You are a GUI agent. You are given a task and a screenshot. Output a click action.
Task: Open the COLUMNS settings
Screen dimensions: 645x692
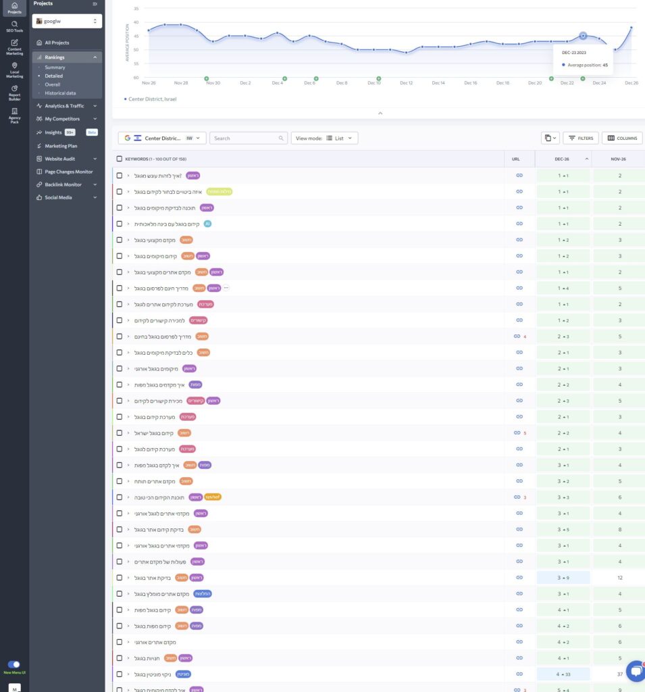pos(622,138)
